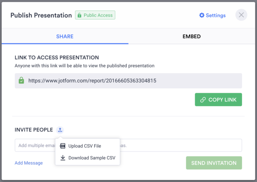Open the Add Message link
This screenshot has width=257, height=182.
point(29,163)
